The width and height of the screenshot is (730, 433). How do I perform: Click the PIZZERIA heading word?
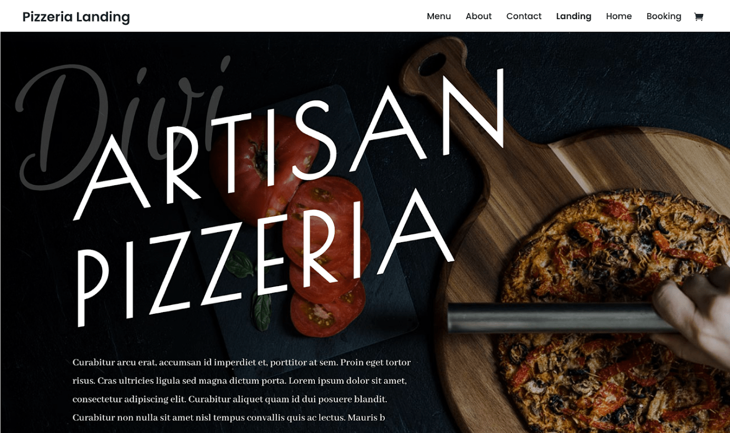pyautogui.click(x=265, y=258)
